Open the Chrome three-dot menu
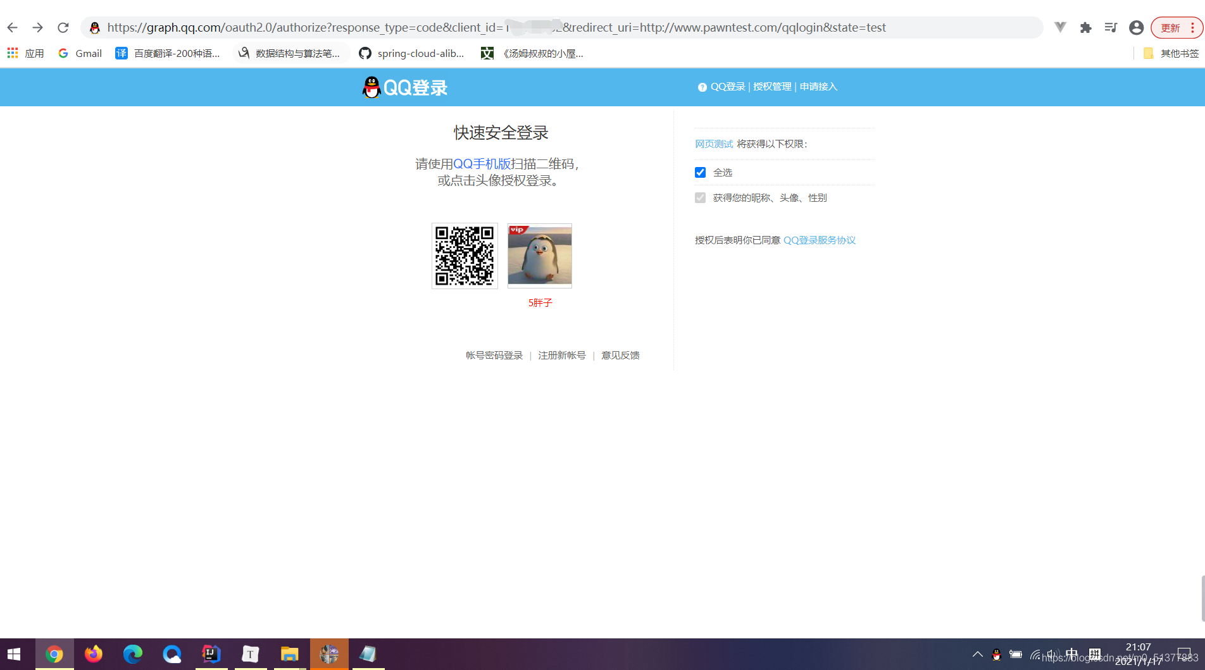The image size is (1205, 670). 1192,28
